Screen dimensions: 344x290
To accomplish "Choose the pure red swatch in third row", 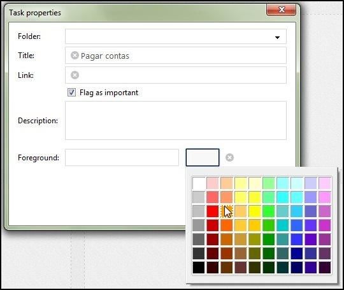I will (213, 211).
